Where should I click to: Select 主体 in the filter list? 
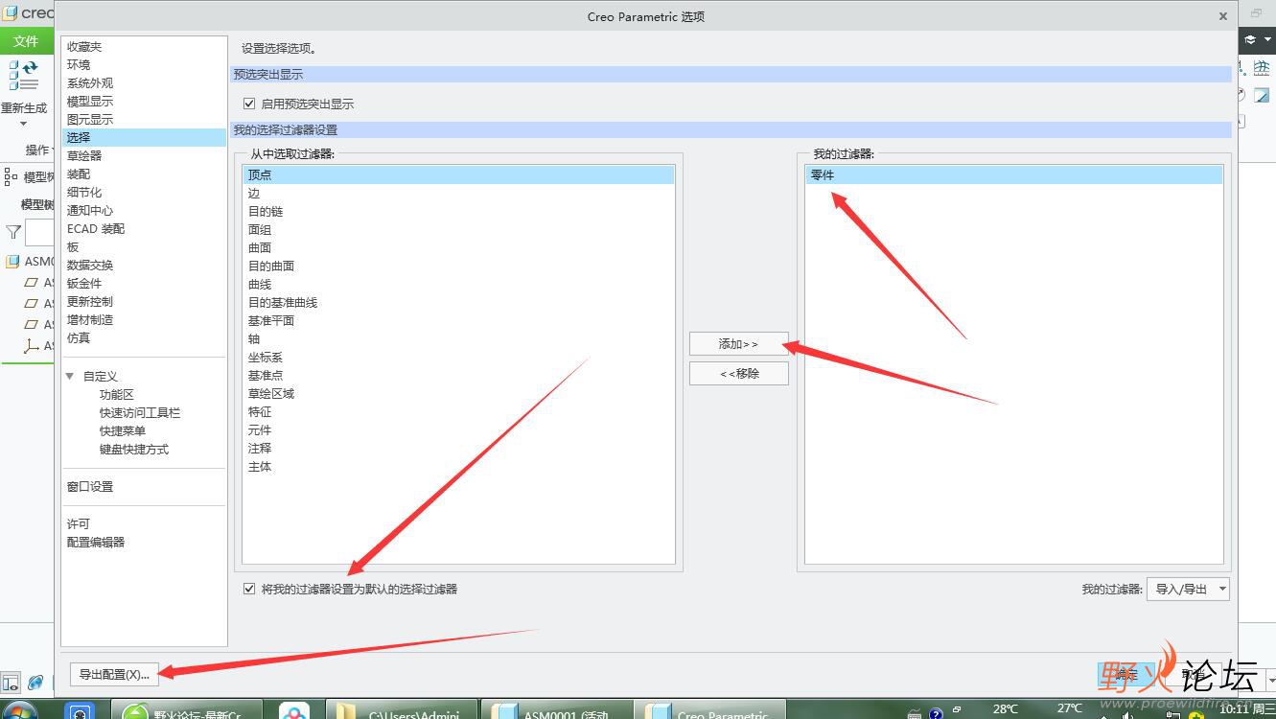[x=458, y=466]
